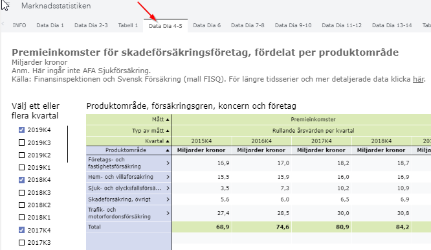This screenshot has height=250, width=431.
Task: Uncheck the 2019K4 quarter checkbox
Action: click(x=21, y=130)
